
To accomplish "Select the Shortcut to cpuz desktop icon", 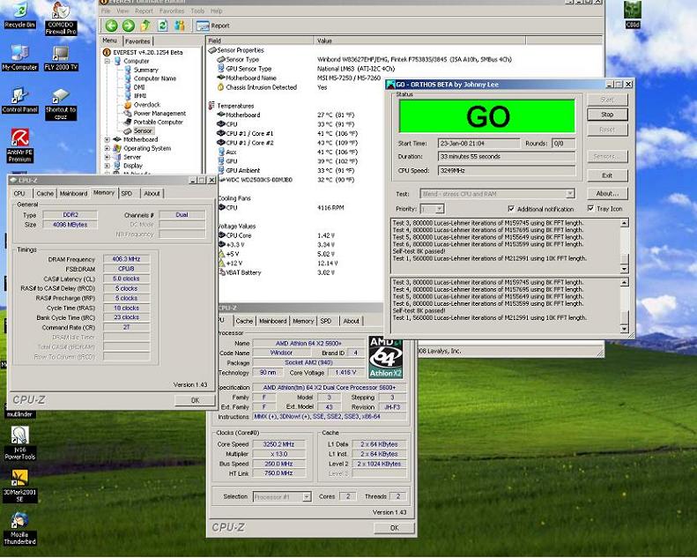I will pyautogui.click(x=61, y=104).
